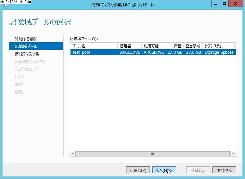Image resolution: width=245 pixels, height=179 pixels.
Task: Go to the 仮想ディスク名 wizard step
Action: (x=27, y=54)
